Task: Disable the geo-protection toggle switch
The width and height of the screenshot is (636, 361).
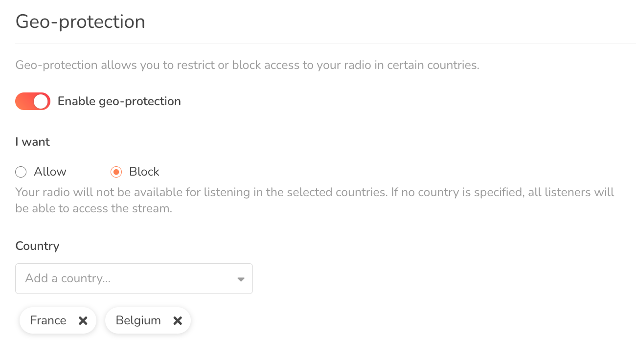Action: point(33,101)
